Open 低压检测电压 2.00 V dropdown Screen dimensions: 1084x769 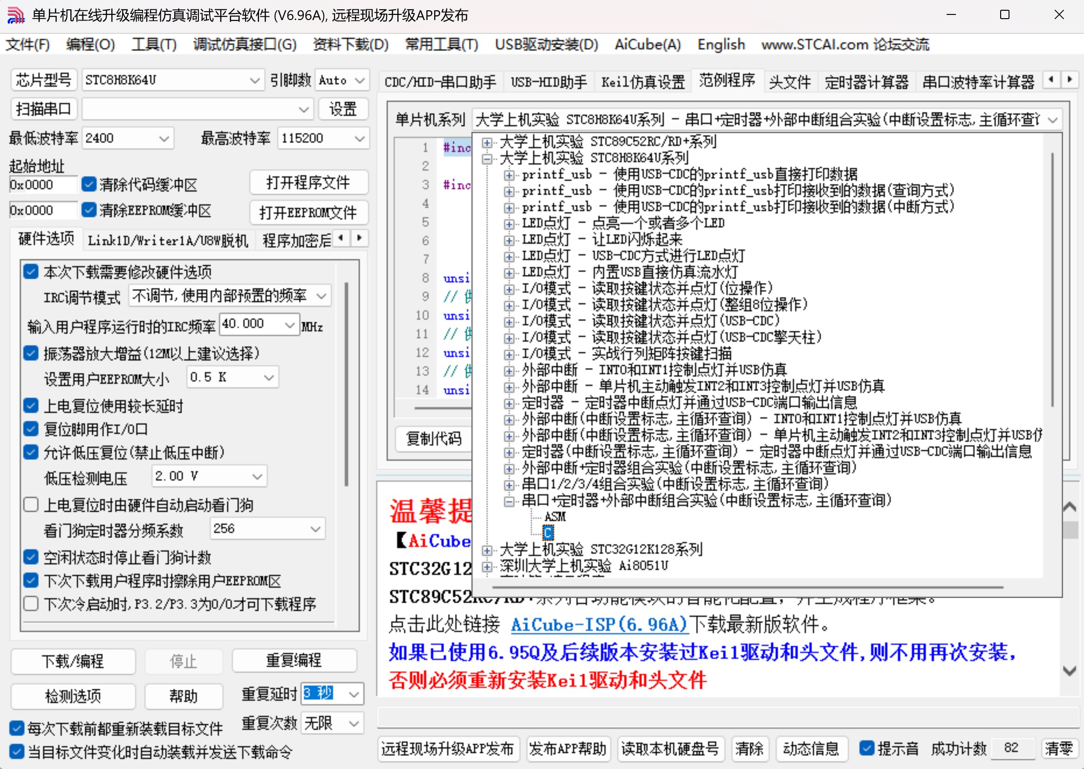[x=257, y=476]
